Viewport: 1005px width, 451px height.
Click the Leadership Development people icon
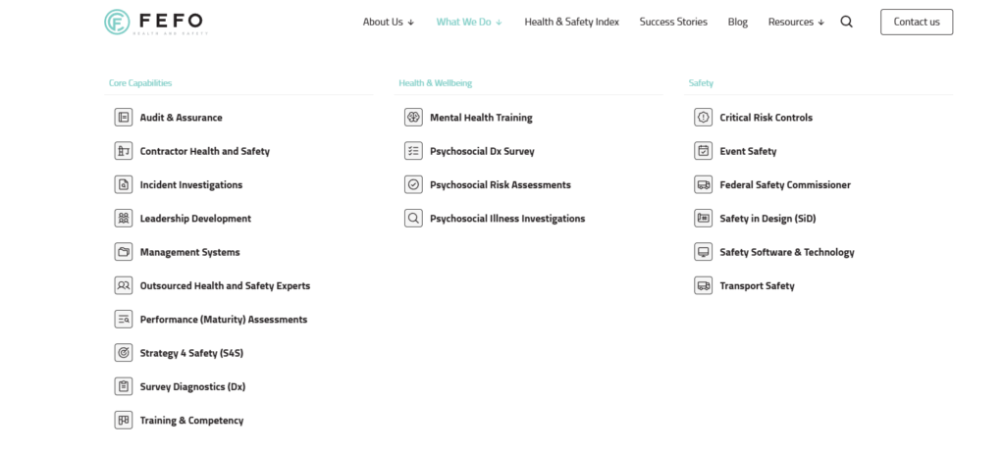pyautogui.click(x=123, y=219)
